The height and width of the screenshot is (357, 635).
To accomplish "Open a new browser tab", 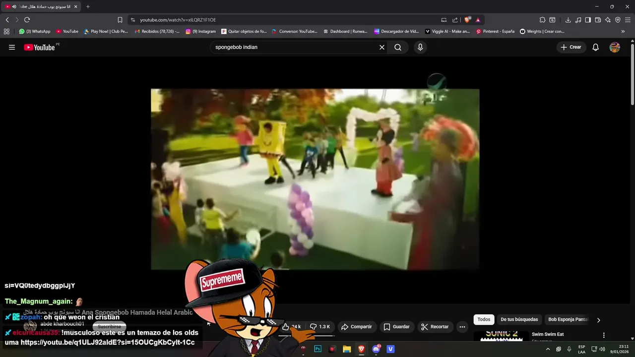I will coord(88,6).
